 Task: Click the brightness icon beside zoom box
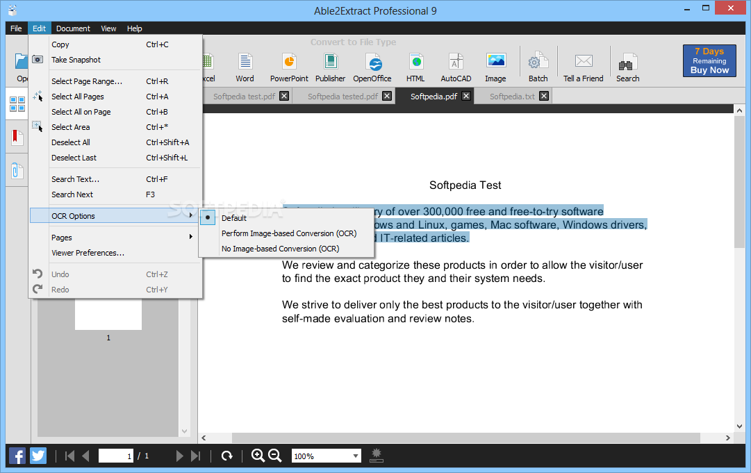point(377,455)
